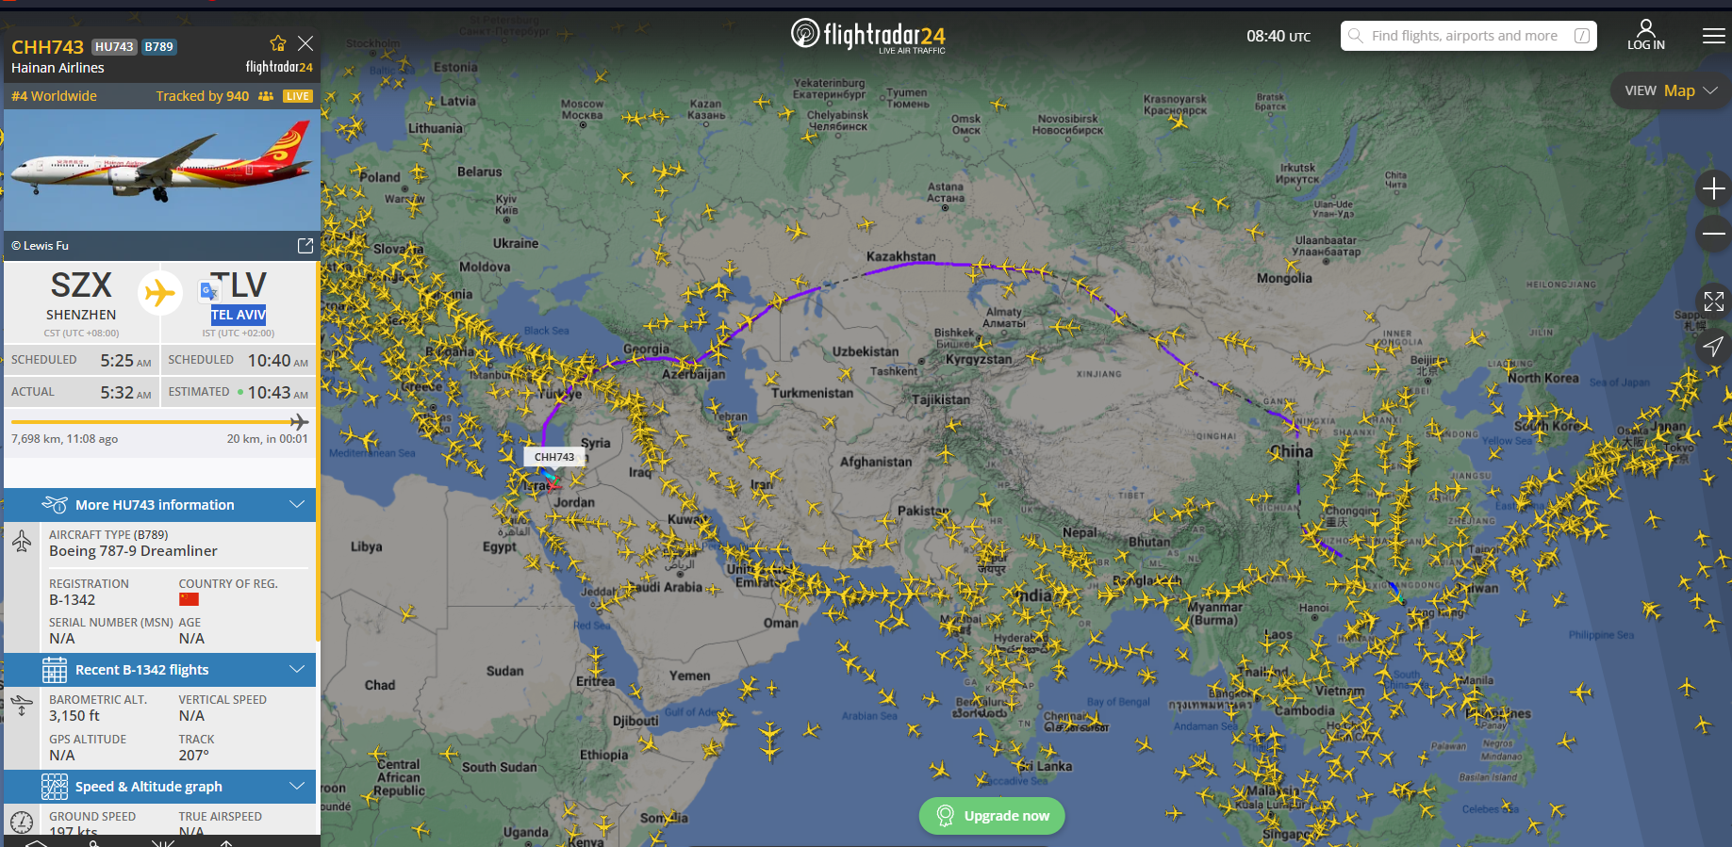The width and height of the screenshot is (1732, 847).
Task: Expand Recent B-1342 flights section
Action: (x=160, y=670)
